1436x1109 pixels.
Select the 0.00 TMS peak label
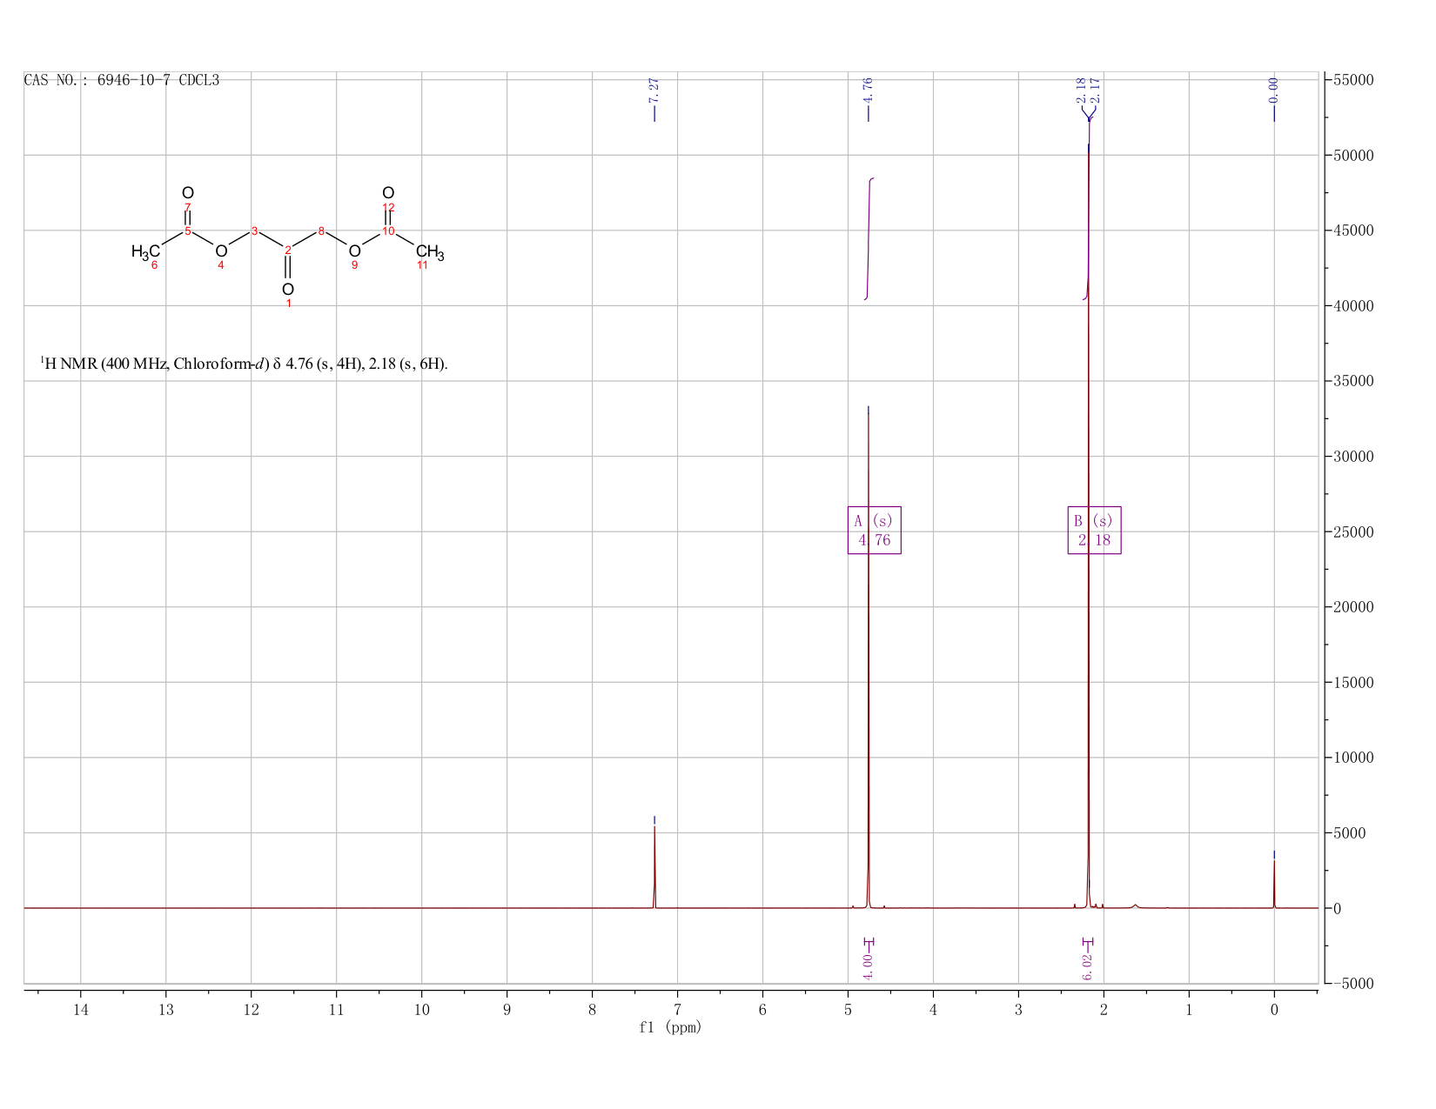pos(1274,90)
